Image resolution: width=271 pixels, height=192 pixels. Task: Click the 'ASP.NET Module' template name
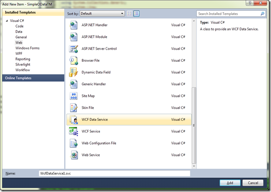[x=94, y=37]
